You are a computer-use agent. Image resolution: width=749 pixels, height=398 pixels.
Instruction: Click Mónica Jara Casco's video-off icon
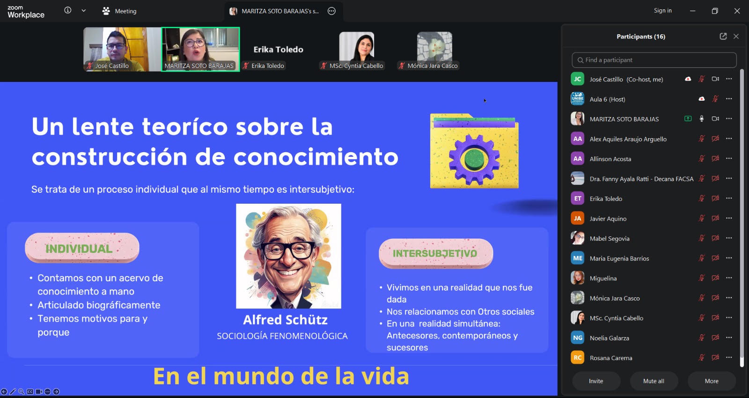click(715, 298)
